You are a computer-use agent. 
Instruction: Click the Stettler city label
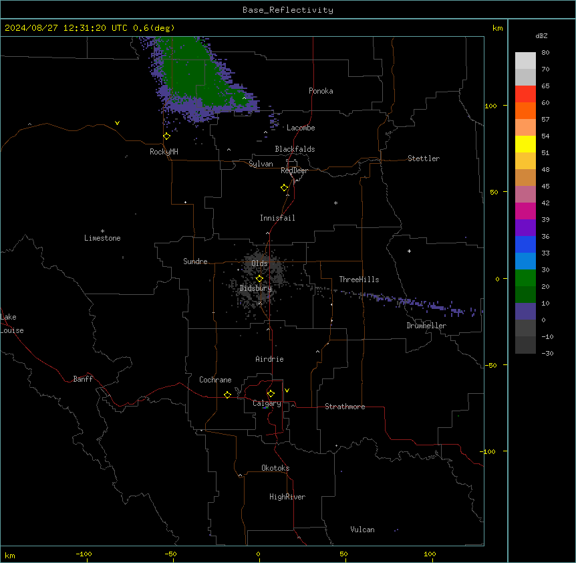pyautogui.click(x=424, y=158)
